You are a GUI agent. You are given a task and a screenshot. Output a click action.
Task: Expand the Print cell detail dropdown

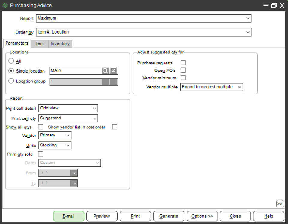click(x=68, y=108)
